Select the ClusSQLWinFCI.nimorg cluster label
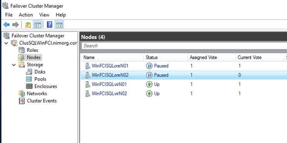The height and width of the screenshot is (143, 287). pos(48,43)
